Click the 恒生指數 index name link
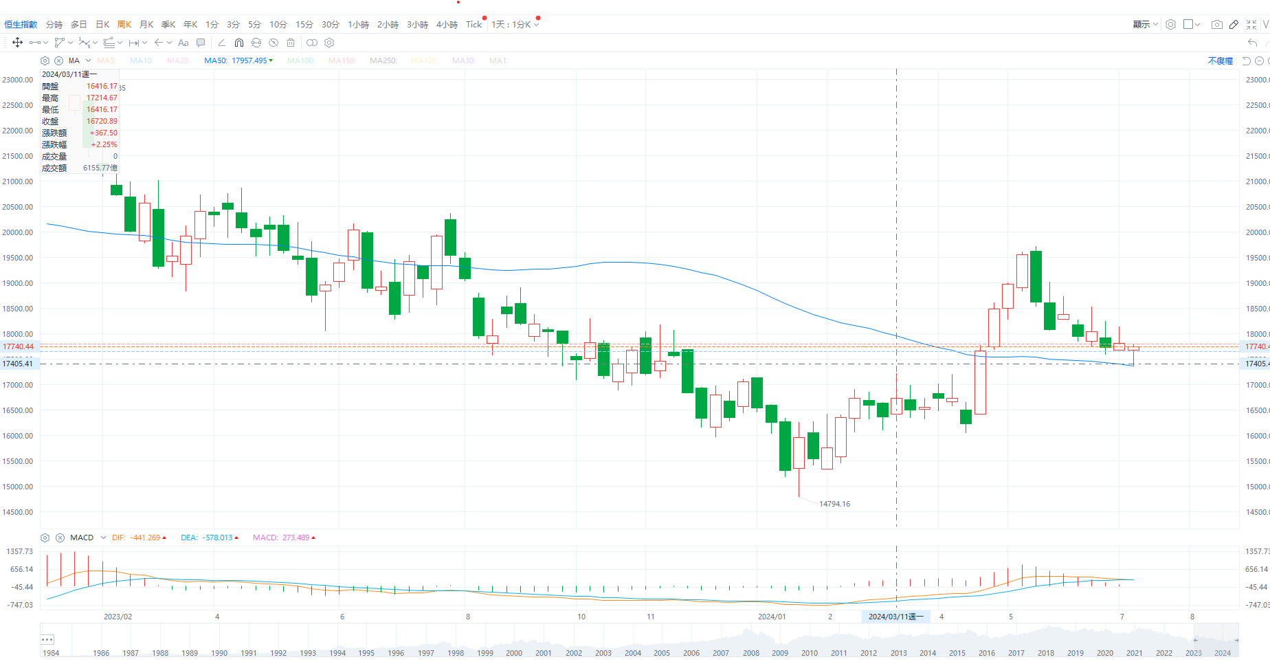This screenshot has height=664, width=1270. coord(21,24)
